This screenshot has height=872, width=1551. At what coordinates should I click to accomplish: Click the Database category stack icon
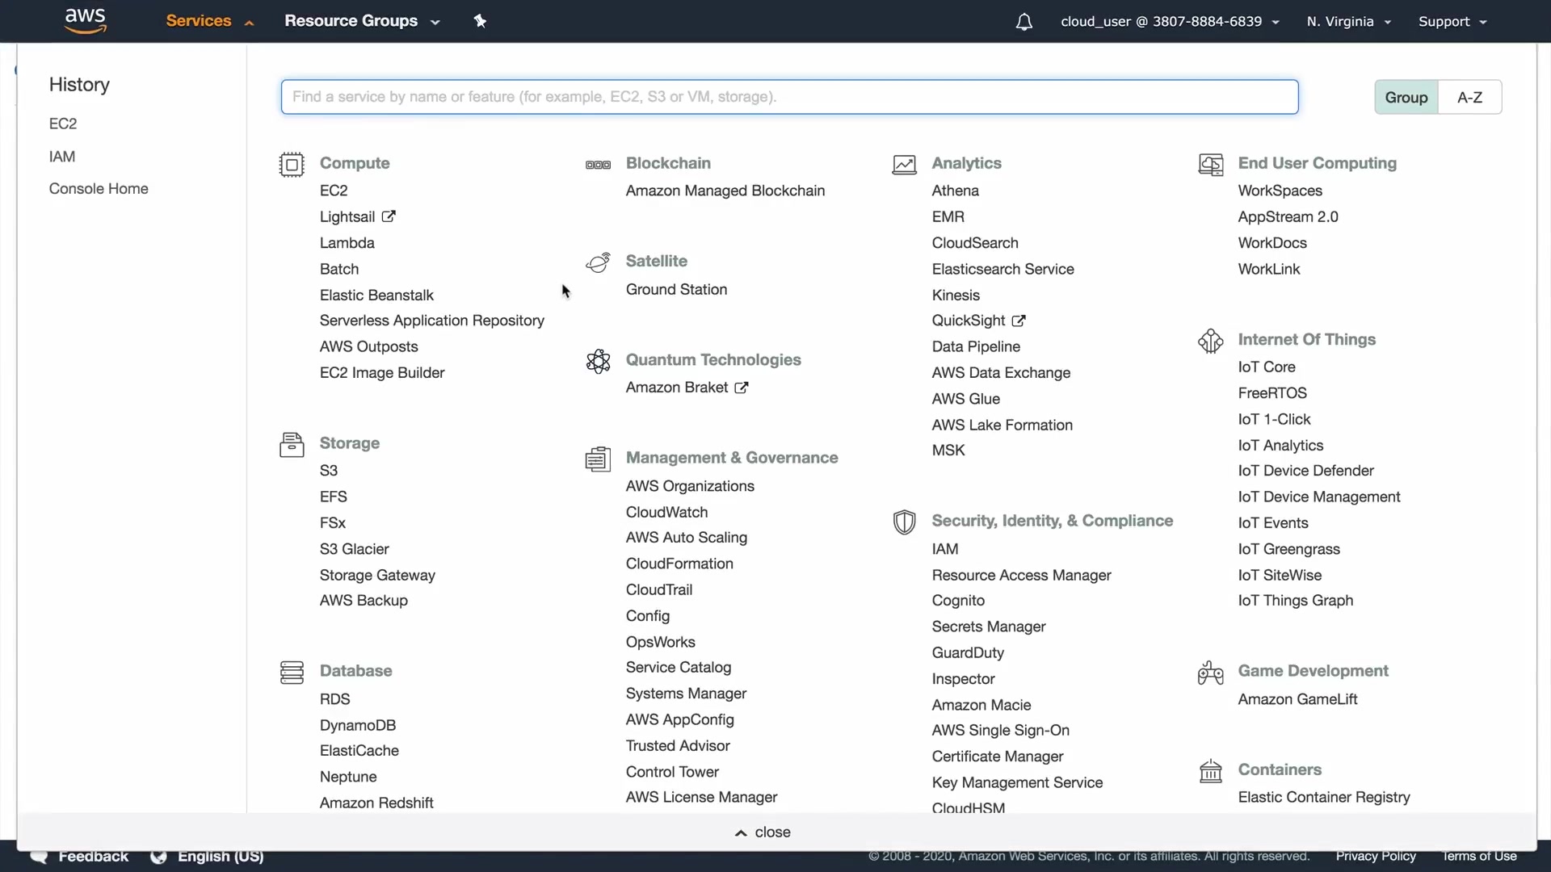(x=292, y=672)
